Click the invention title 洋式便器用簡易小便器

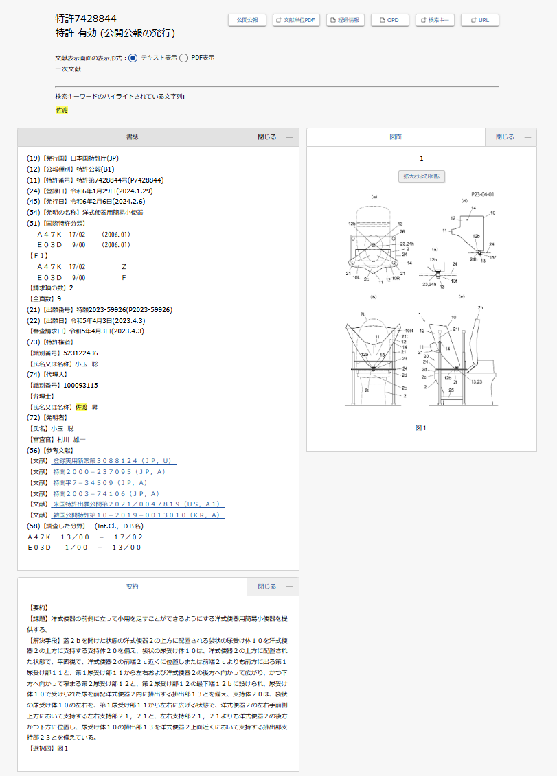pos(113,212)
